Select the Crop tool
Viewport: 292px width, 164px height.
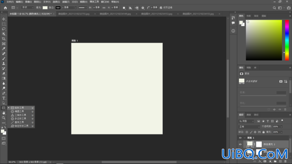tap(4, 39)
